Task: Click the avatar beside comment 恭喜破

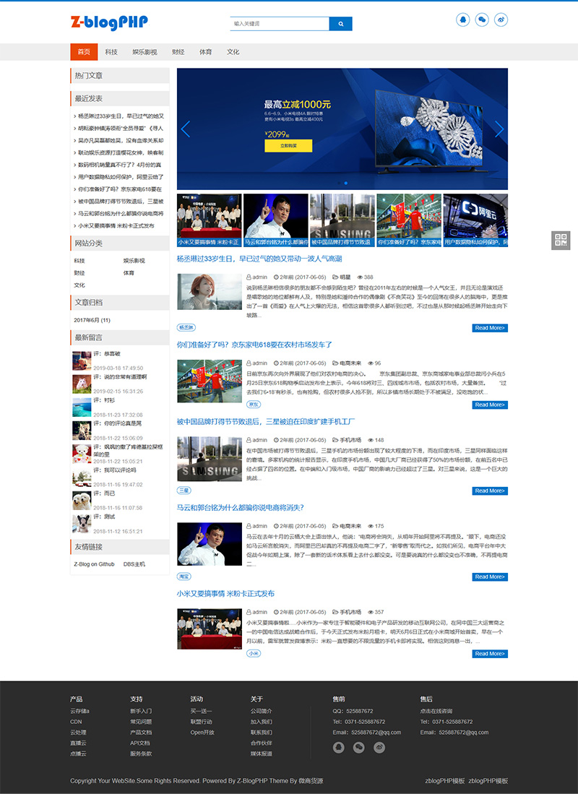Action: (82, 361)
